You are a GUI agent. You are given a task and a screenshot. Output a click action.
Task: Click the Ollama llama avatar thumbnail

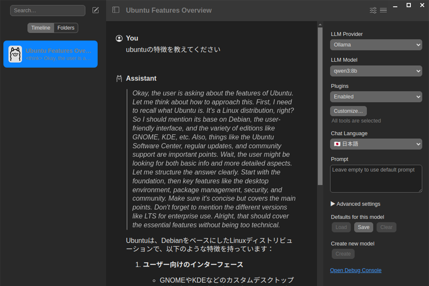[15, 54]
